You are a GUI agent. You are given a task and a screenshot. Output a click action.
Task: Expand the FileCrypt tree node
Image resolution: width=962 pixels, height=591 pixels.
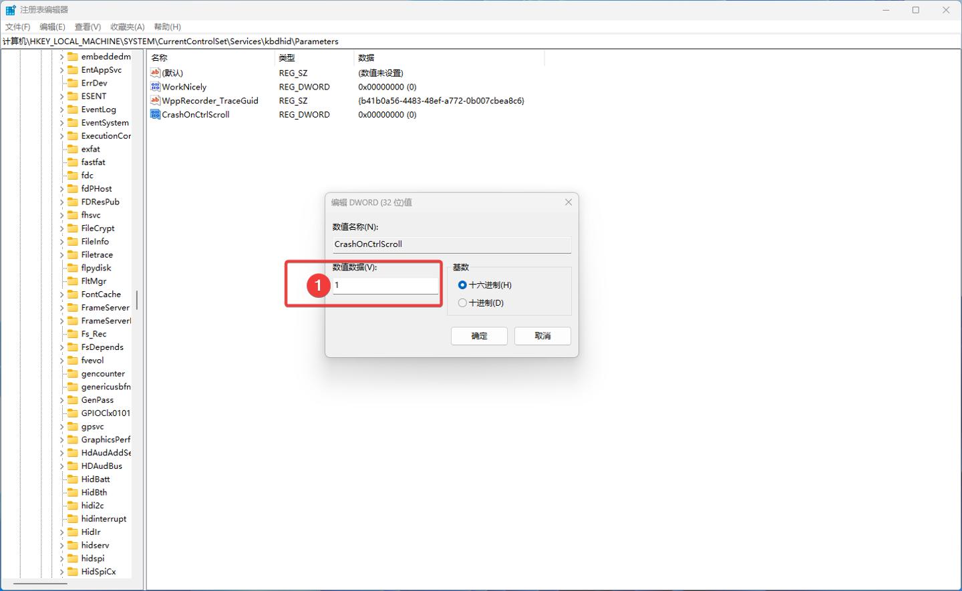(61, 228)
